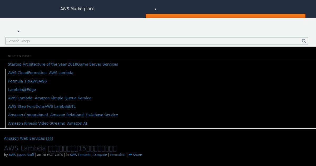Open the AWS CloudFormation AWS Lambda post

click(41, 73)
